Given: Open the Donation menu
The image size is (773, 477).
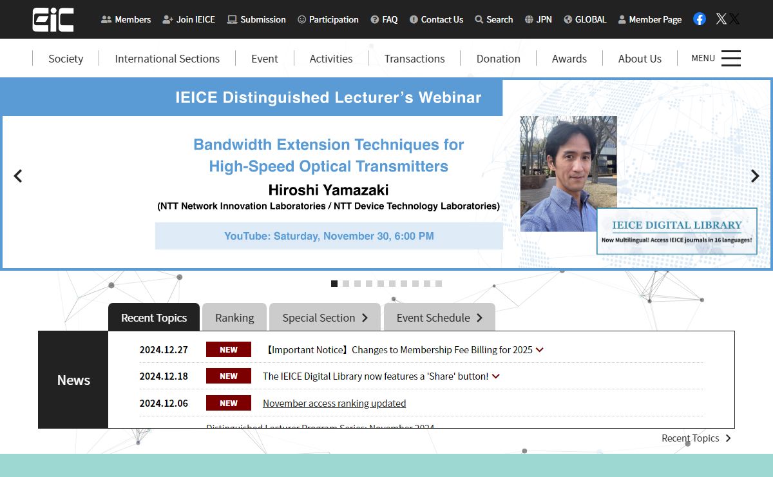Looking at the screenshot, I should click(499, 59).
